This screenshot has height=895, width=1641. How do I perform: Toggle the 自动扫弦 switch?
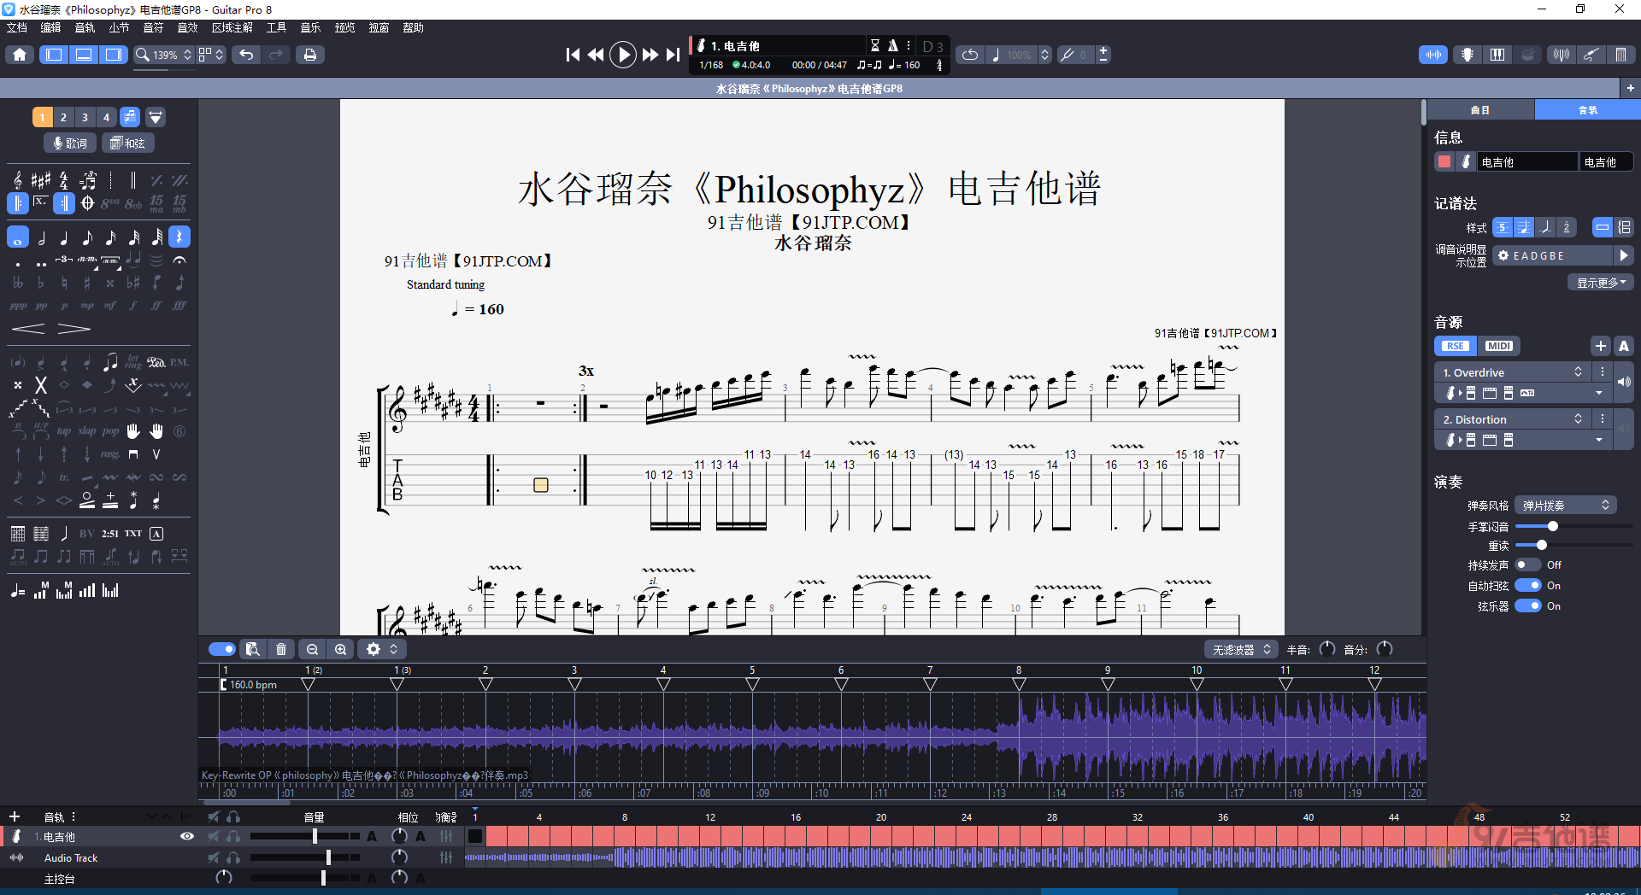click(1527, 586)
